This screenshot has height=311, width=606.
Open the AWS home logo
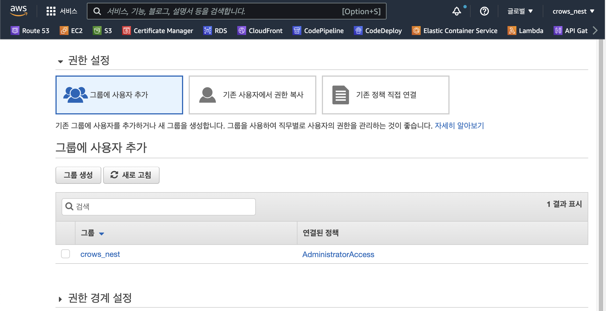coord(18,11)
